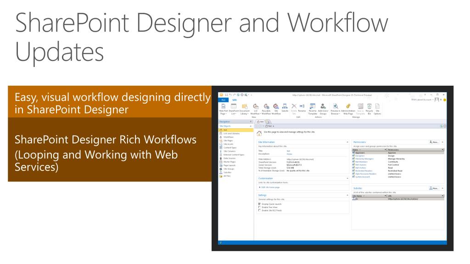Viewport: 470px width, 264px height.
Task: Open the URL column filter dropdown
Action: click(x=442, y=196)
